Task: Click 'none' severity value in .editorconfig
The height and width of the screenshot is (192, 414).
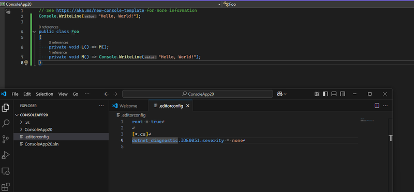Action: click(x=238, y=141)
